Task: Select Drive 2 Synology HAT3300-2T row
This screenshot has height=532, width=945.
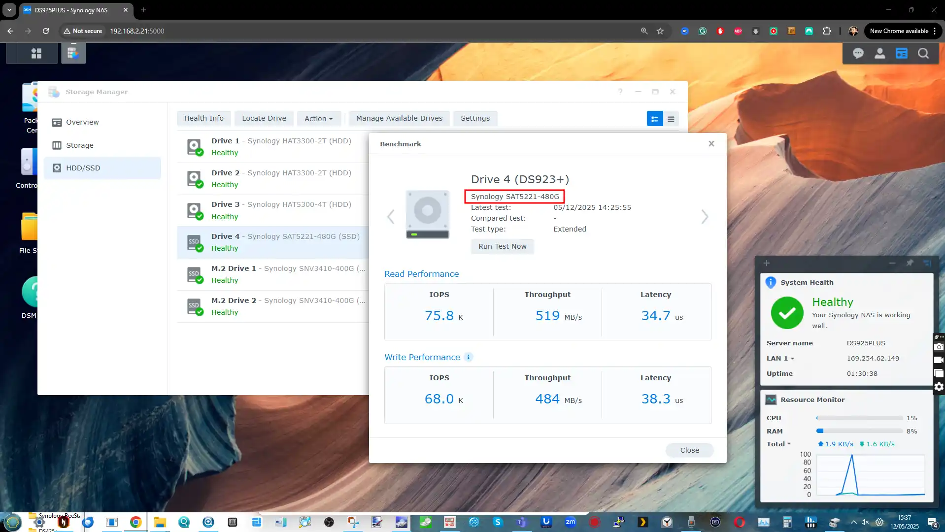Action: (x=273, y=179)
